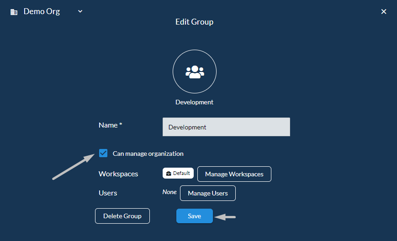Save the group changes
Viewport: 397px width, 241px height.
(x=195, y=216)
